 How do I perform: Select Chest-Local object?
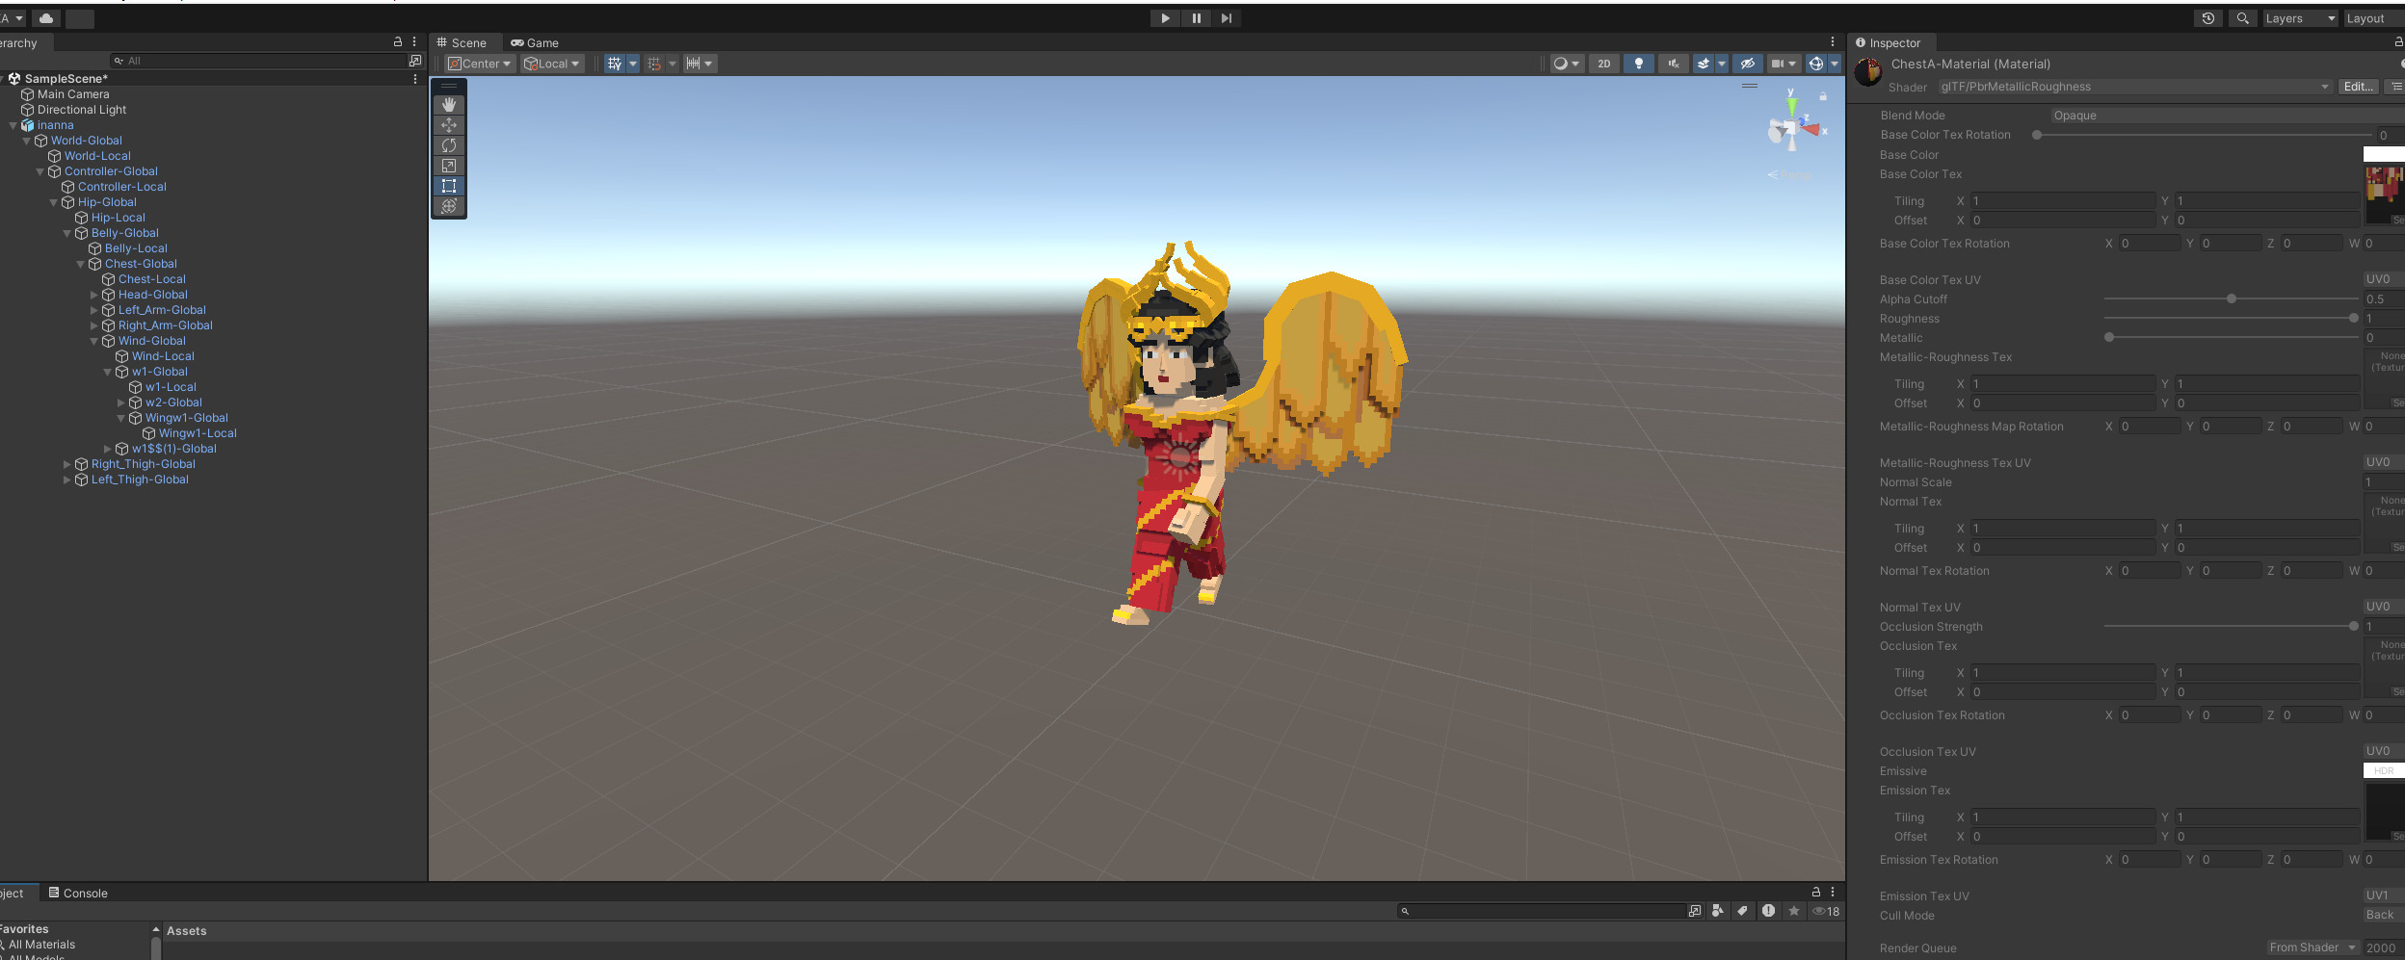152,279
